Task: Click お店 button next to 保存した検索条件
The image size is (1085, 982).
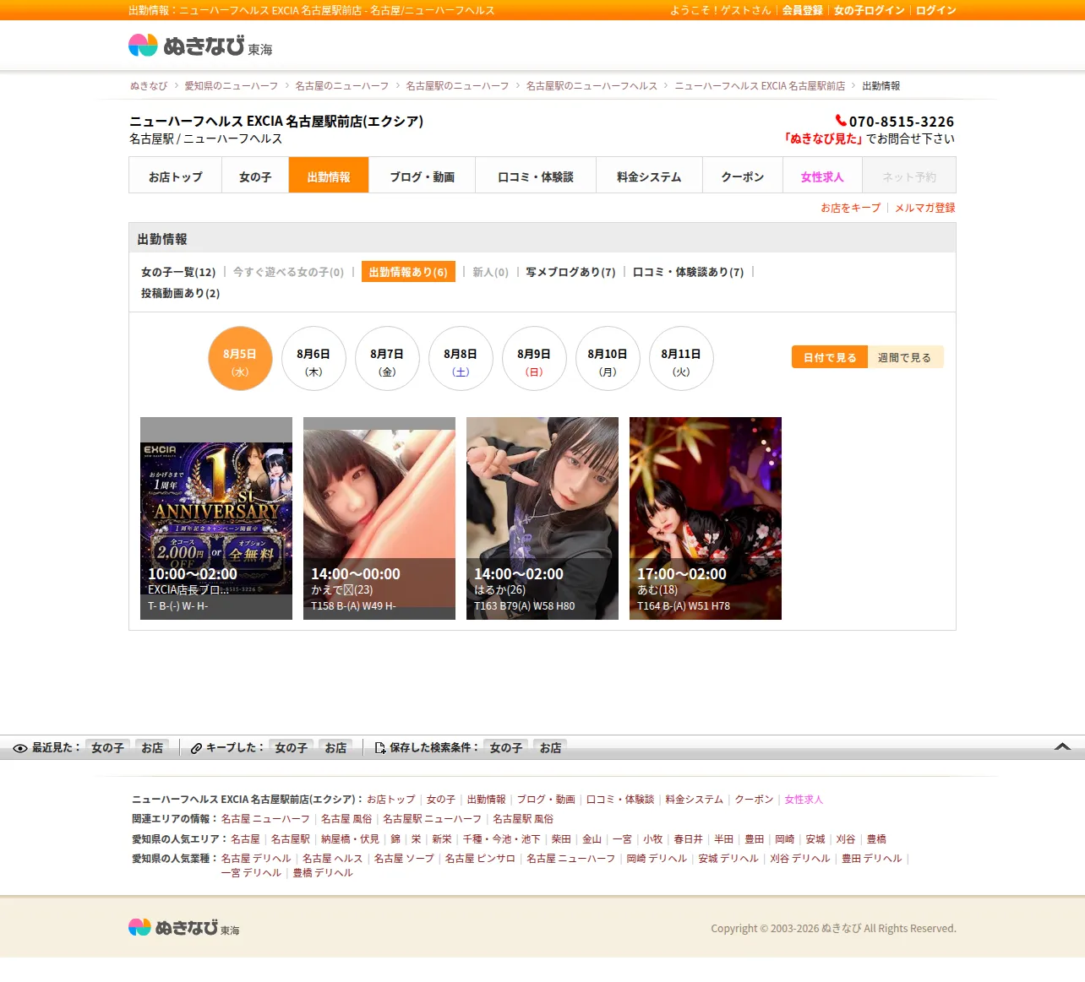Action: pyautogui.click(x=551, y=748)
